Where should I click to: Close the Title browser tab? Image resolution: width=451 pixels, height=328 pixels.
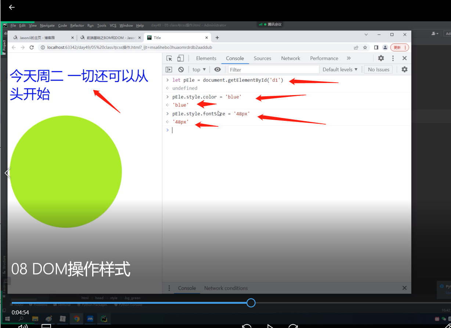tap(206, 37)
